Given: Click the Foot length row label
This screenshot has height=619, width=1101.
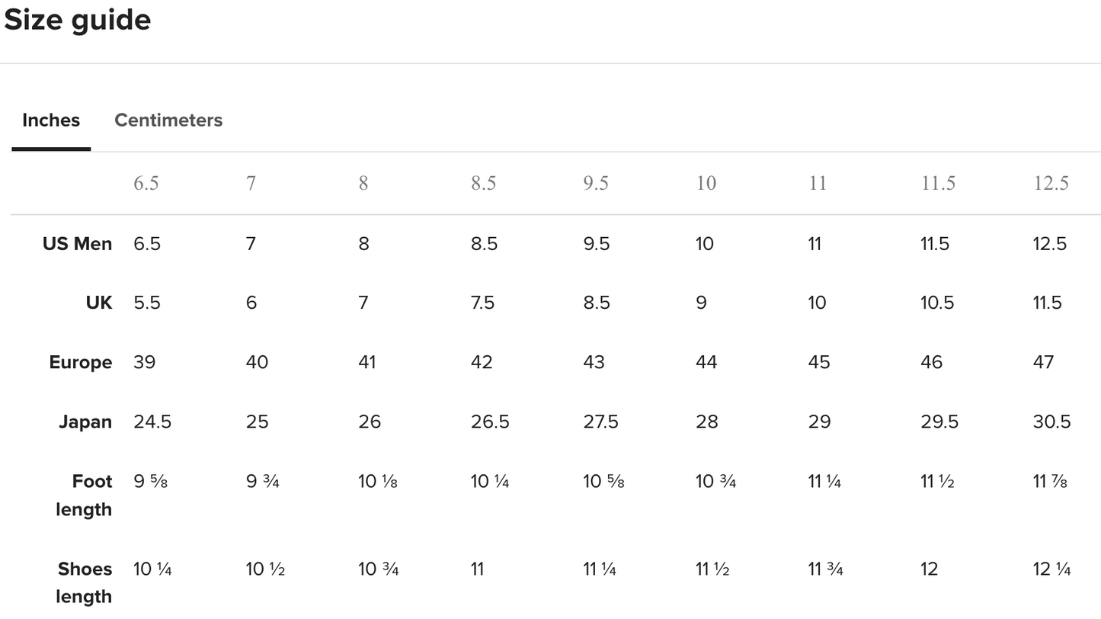Looking at the screenshot, I should pyautogui.click(x=85, y=496).
